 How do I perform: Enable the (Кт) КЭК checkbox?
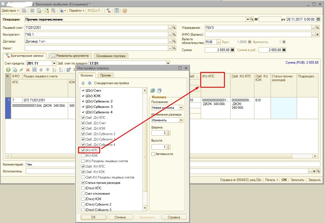click(x=83, y=156)
